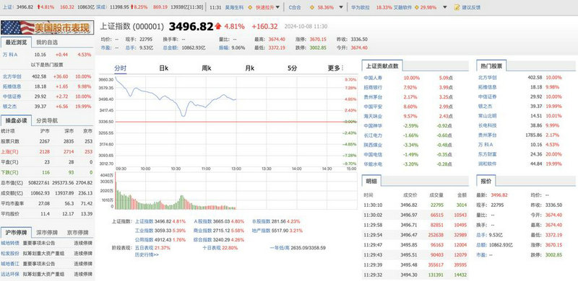This screenshot has height=281, width=578.
Task: Select the 分类导航 tab
Action: pyautogui.click(x=47, y=120)
